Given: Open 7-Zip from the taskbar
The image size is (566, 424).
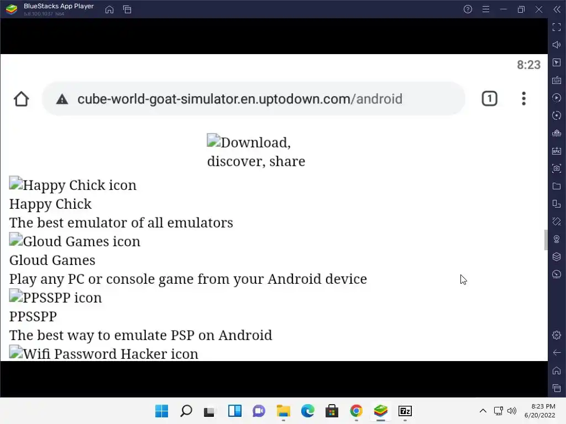Looking at the screenshot, I should (x=405, y=411).
